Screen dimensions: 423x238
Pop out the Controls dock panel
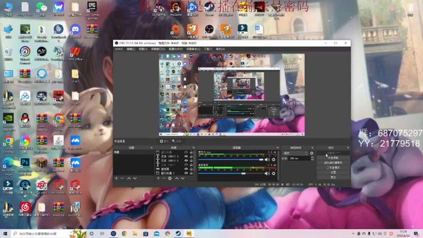(348, 148)
